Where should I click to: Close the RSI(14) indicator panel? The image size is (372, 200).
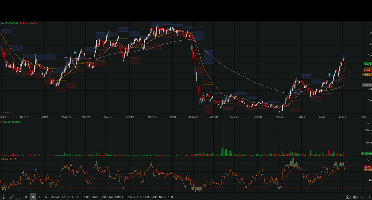[368, 160]
